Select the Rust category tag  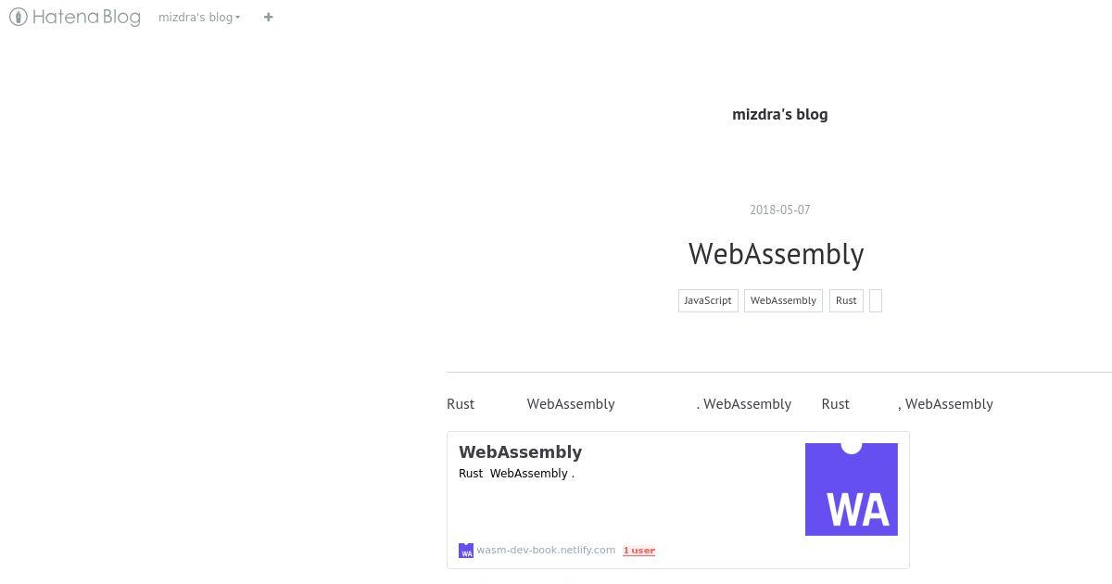[846, 300]
